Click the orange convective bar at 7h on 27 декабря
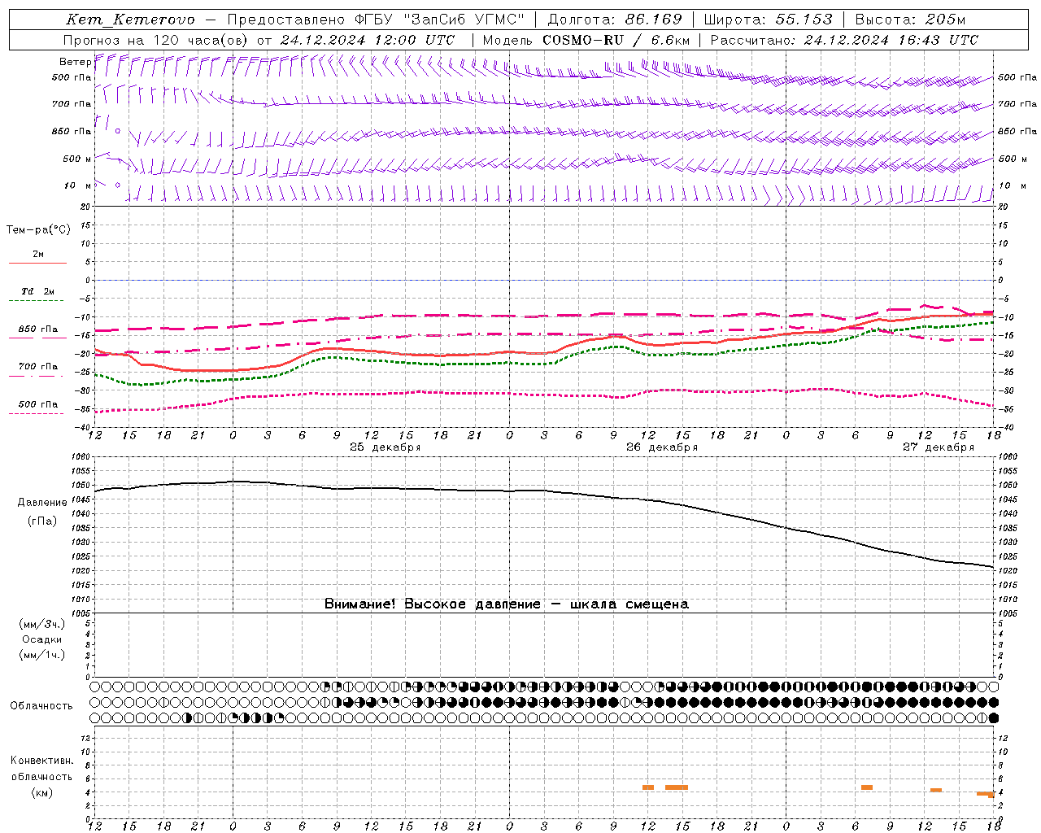Screen dimensions: 1041x833 867,787
